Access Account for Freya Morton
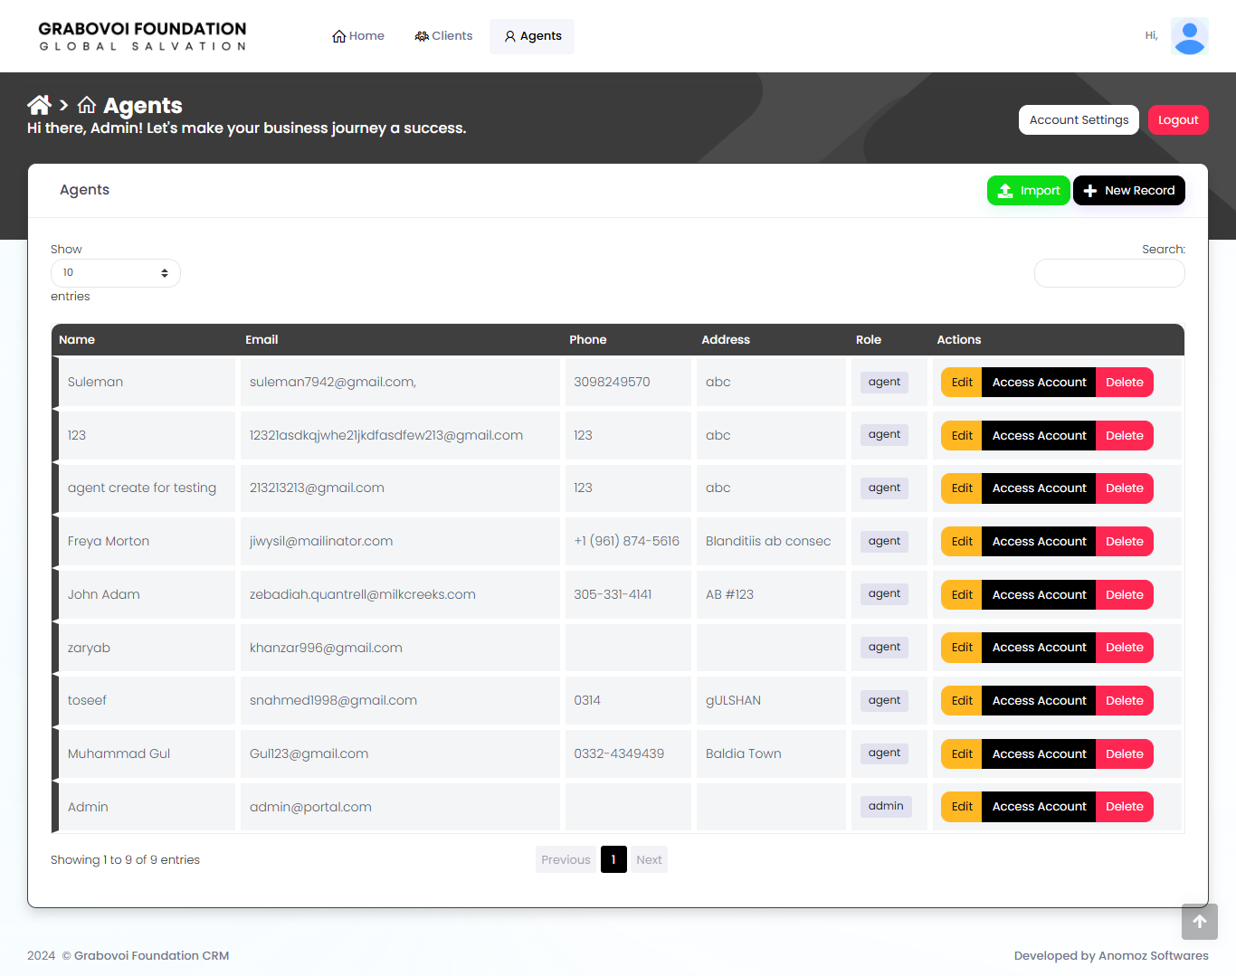The image size is (1236, 976). tap(1039, 541)
